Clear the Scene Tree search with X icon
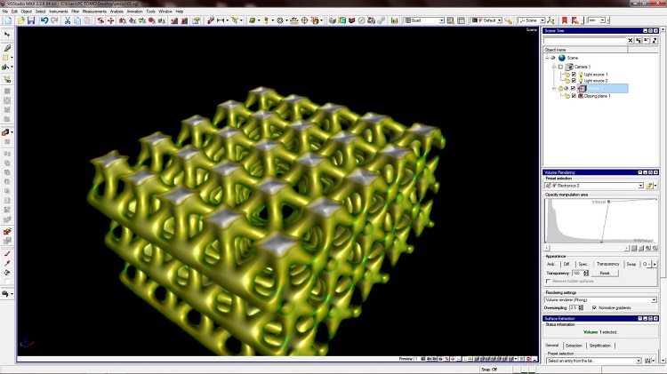Image resolution: width=667 pixels, height=374 pixels. pyautogui.click(x=631, y=41)
